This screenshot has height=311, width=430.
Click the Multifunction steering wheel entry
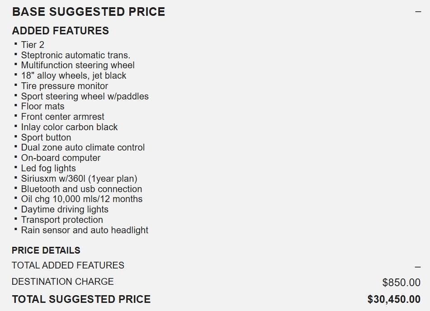pos(78,65)
